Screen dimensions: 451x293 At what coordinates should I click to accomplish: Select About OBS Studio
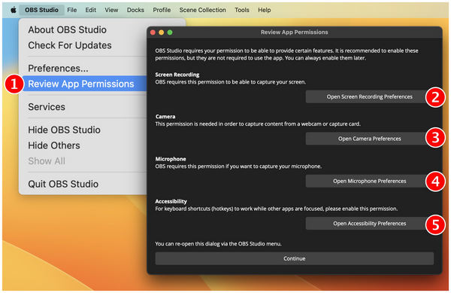coord(68,29)
